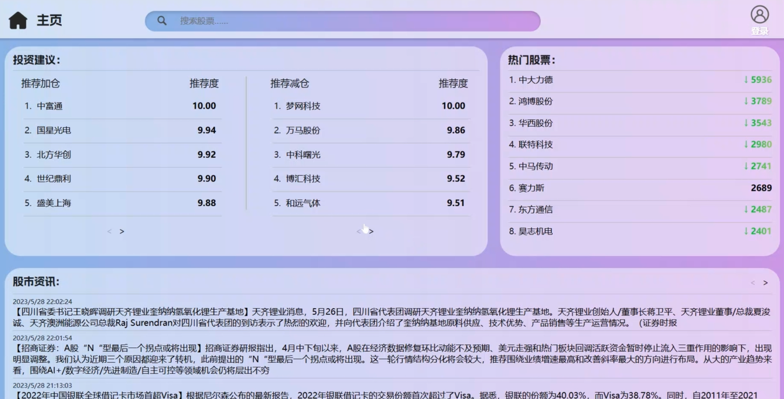The image size is (784, 399).
Task: Select 梦网科技 in the reduce-position list
Action: (301, 105)
